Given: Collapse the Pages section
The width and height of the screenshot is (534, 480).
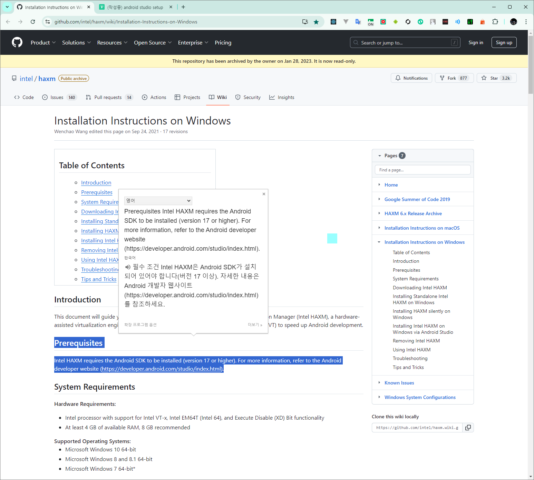Looking at the screenshot, I should pyautogui.click(x=379, y=156).
